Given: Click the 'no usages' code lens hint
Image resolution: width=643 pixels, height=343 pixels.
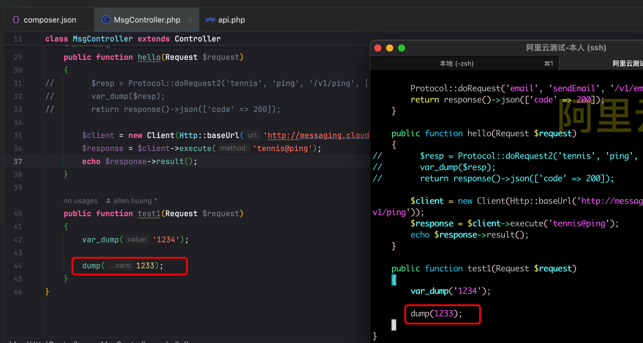Looking at the screenshot, I should [80, 201].
